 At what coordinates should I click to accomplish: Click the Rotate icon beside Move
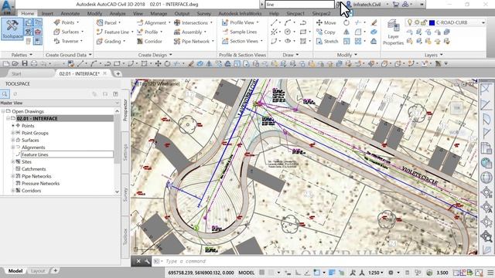tap(346, 22)
